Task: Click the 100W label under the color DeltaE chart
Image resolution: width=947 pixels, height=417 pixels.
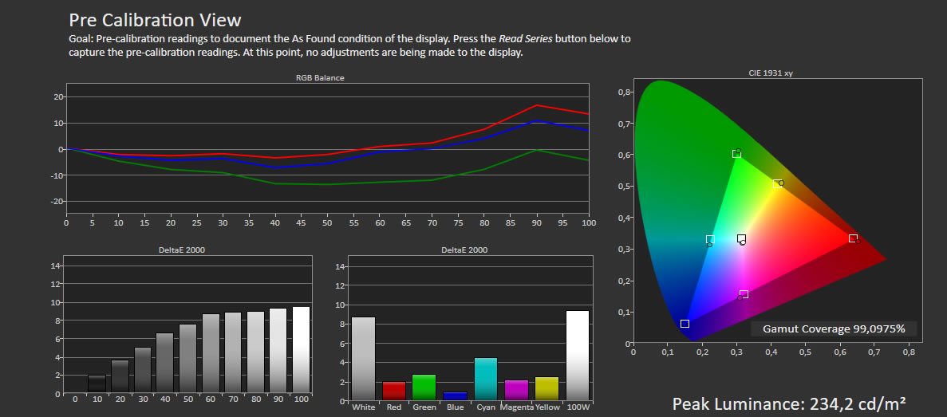Action: (x=578, y=408)
